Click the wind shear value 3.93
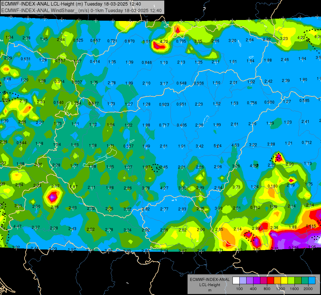Viewport: 321px width, 295px height. pos(218,208)
